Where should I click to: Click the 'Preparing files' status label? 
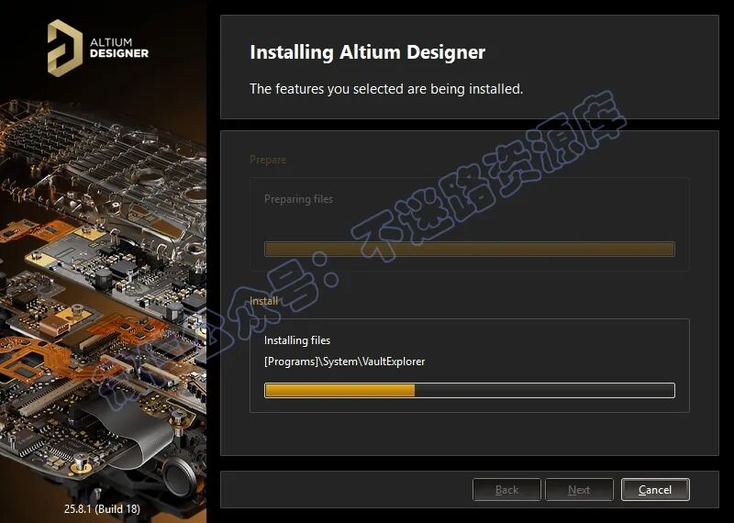coord(299,199)
